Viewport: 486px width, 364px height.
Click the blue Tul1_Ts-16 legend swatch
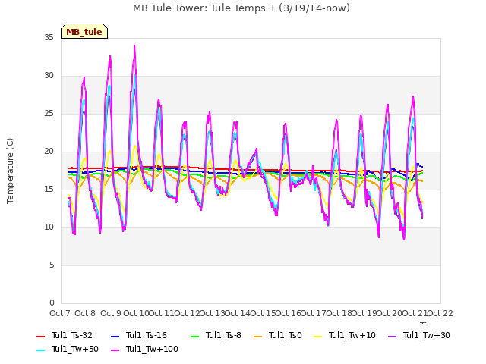(115, 336)
